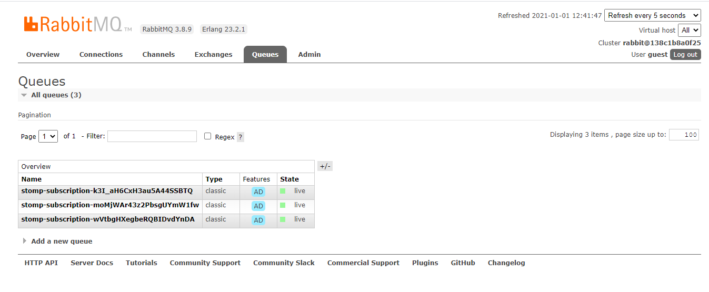
Task: Click the Pagination heading
Action: pyautogui.click(x=35, y=115)
